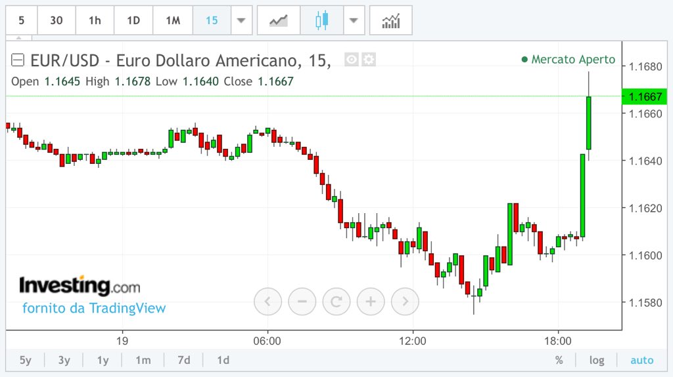Viewport: 673px width, 377px height.
Task: Click the 18:00 time axis label
Action: [x=558, y=341]
